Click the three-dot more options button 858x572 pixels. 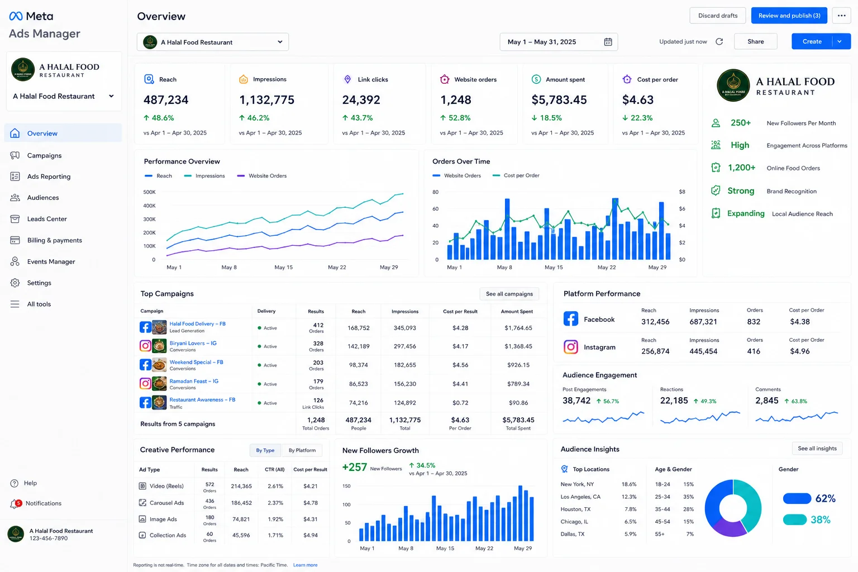[842, 16]
